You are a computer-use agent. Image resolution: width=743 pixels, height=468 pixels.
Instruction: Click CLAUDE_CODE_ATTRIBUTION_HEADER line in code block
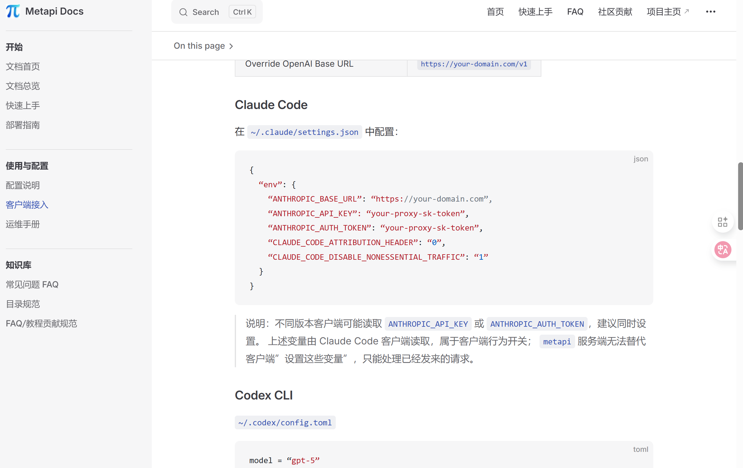(356, 242)
